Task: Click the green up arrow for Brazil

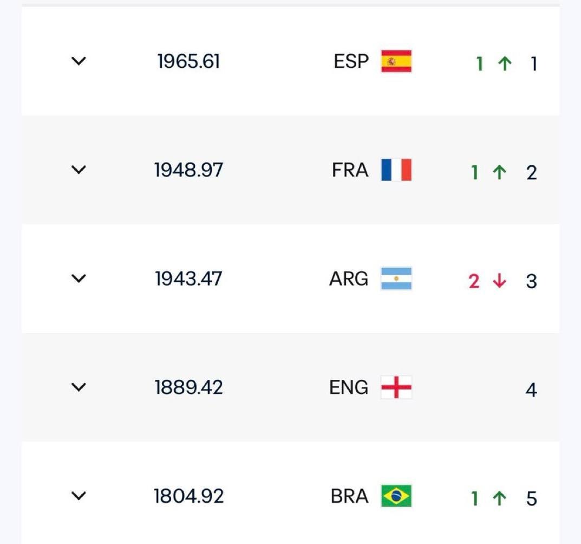Action: (x=499, y=498)
